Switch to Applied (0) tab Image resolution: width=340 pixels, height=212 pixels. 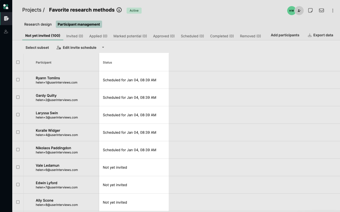click(98, 36)
